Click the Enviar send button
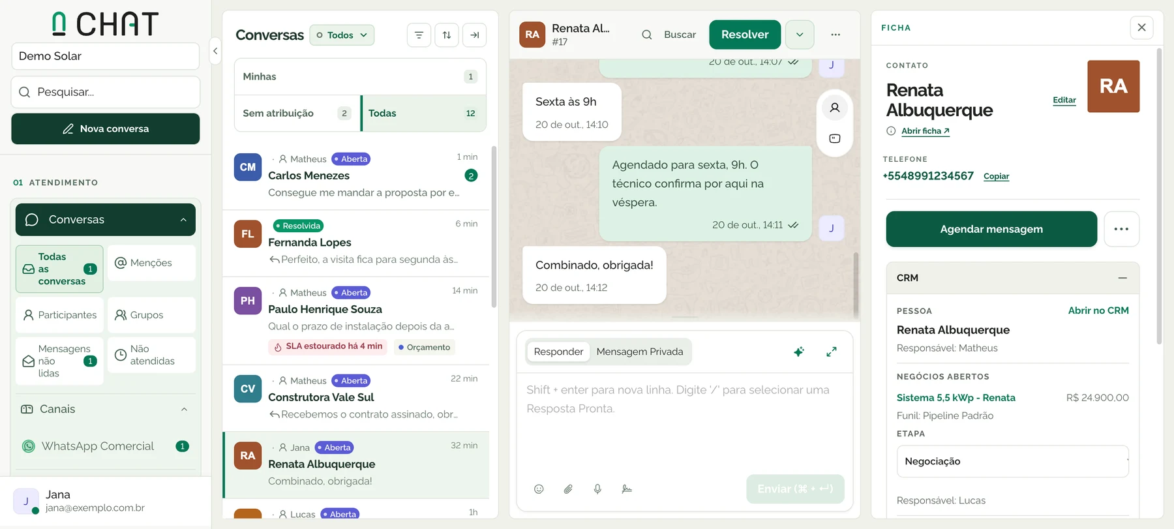 795,489
